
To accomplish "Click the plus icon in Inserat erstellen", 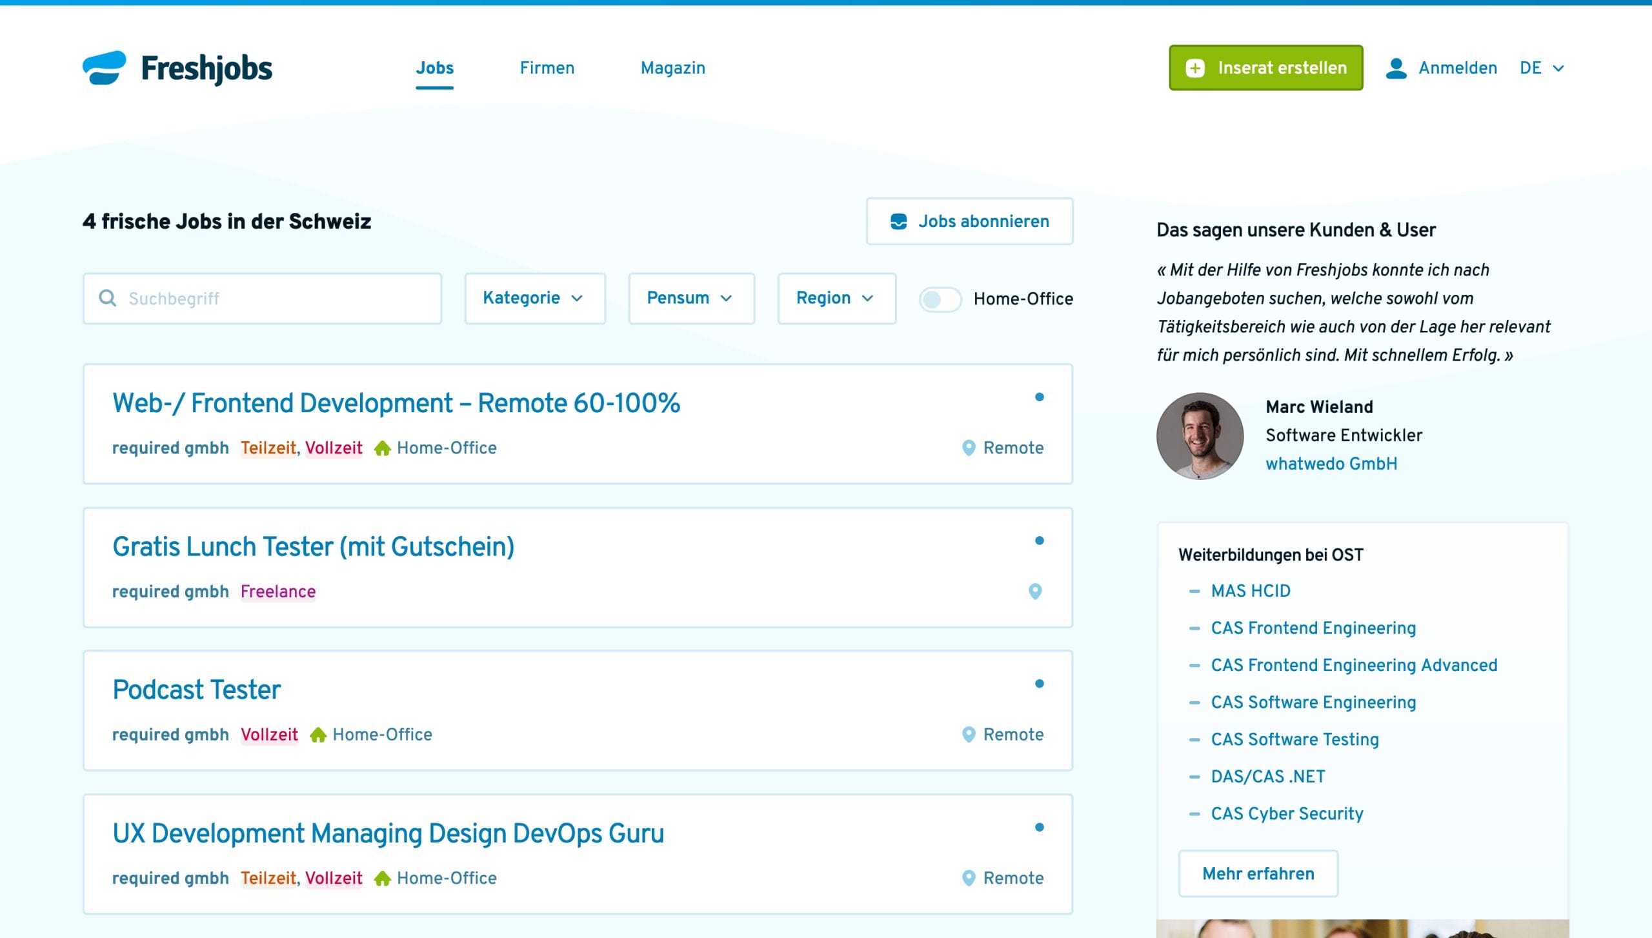I will (1194, 68).
